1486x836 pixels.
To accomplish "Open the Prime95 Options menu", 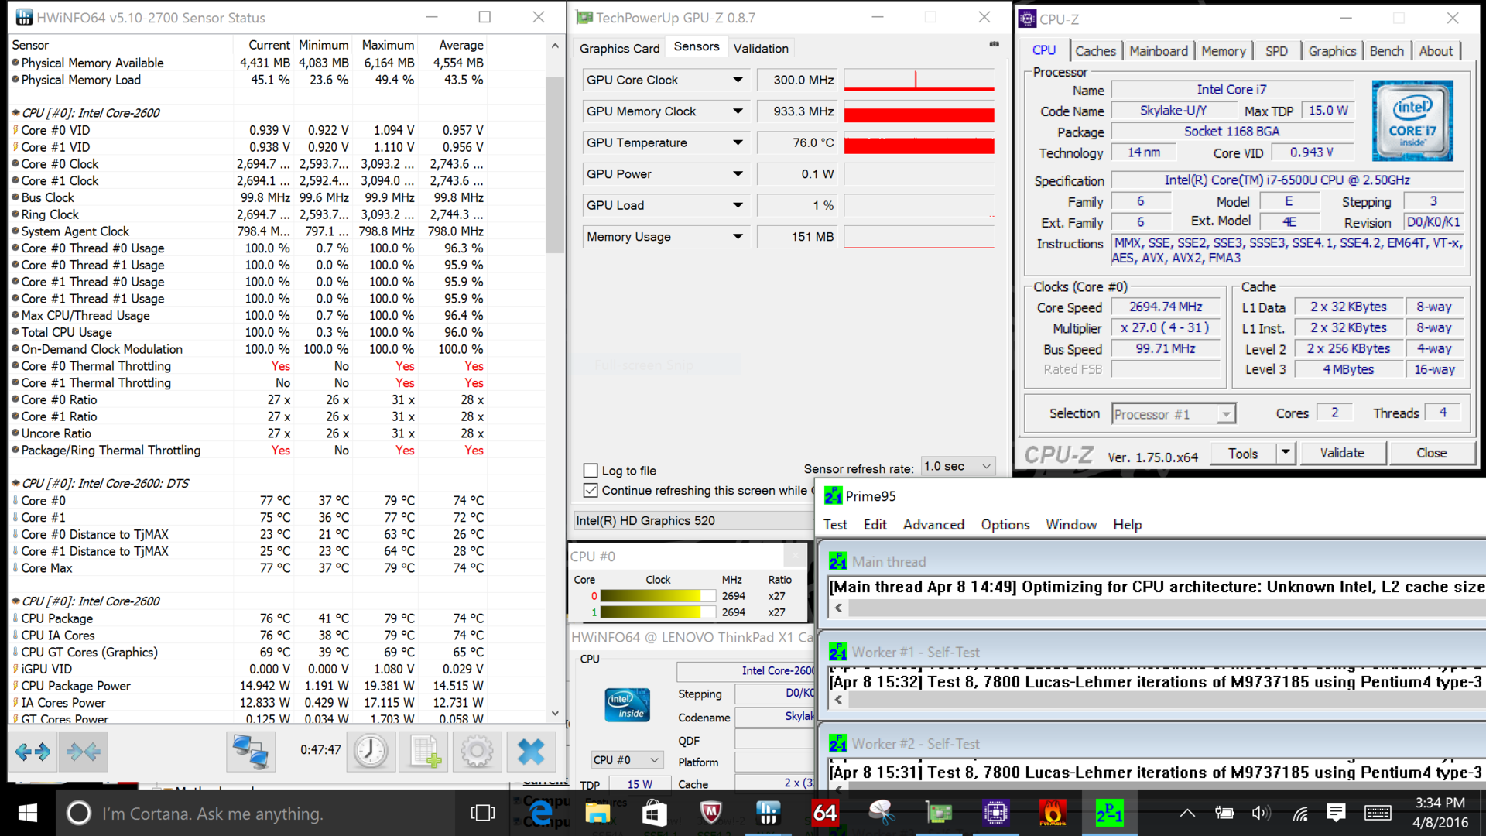I will 1005,525.
